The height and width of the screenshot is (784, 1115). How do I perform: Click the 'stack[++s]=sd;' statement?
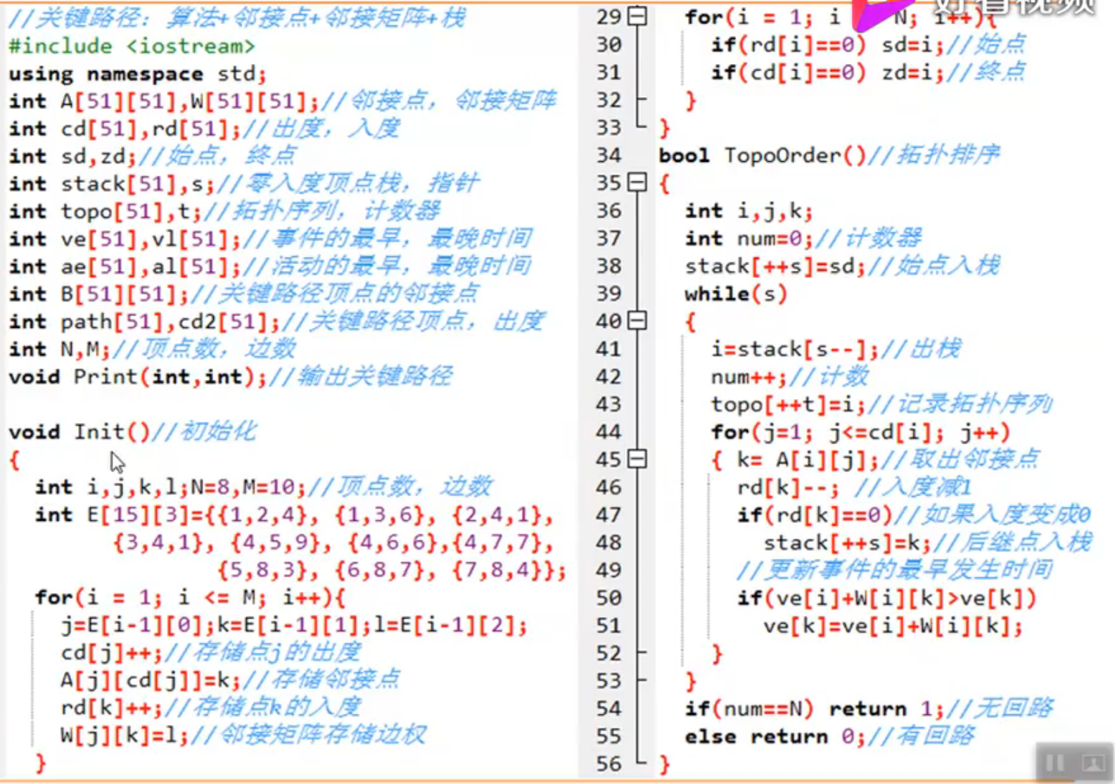(x=775, y=266)
